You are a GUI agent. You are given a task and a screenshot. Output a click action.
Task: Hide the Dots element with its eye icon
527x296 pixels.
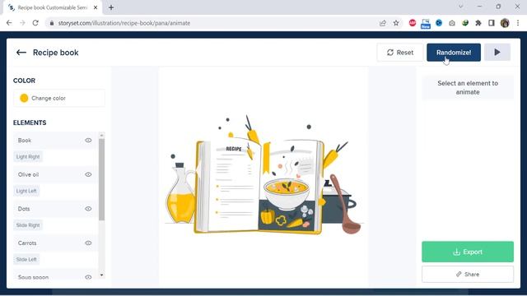88,209
